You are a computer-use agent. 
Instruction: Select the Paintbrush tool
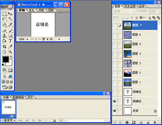tap(10, 31)
